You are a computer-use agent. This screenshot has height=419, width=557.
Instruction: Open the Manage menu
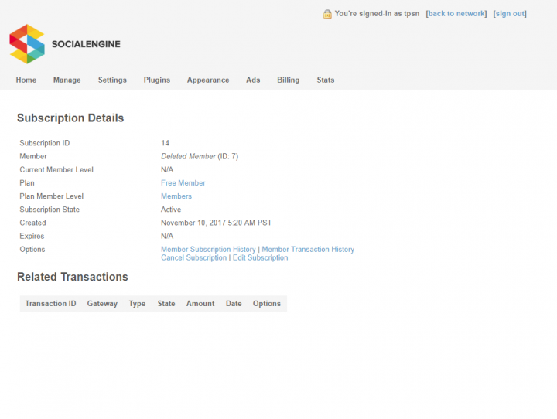tap(67, 80)
